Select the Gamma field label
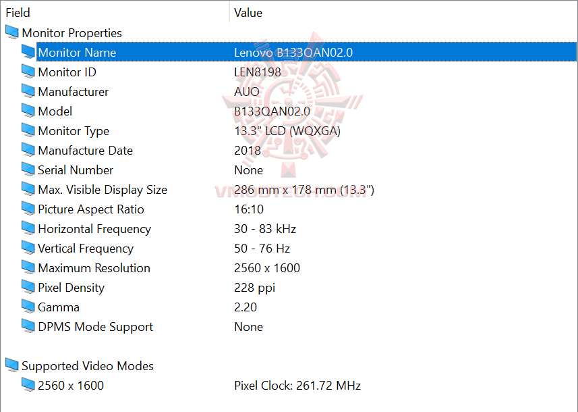The width and height of the screenshot is (578, 412). point(59,307)
